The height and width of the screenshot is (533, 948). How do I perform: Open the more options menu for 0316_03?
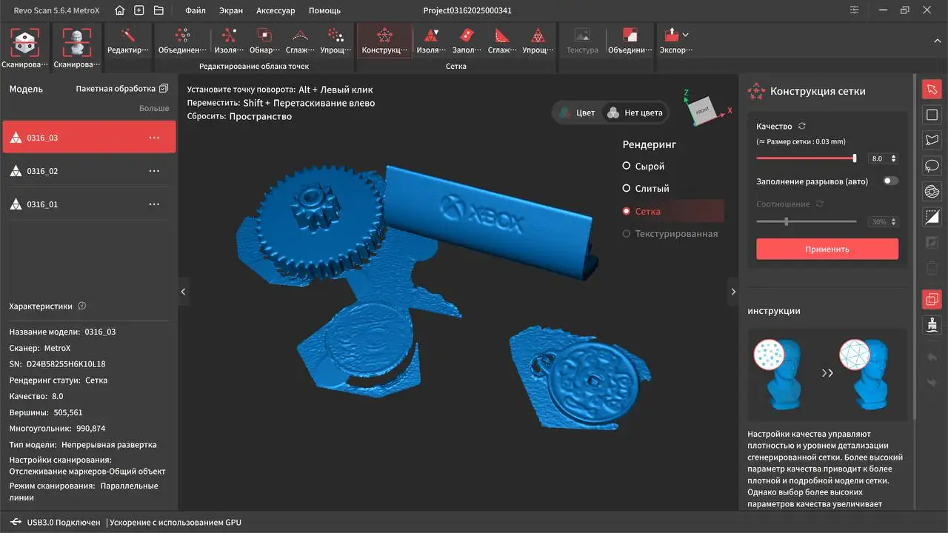pos(154,138)
